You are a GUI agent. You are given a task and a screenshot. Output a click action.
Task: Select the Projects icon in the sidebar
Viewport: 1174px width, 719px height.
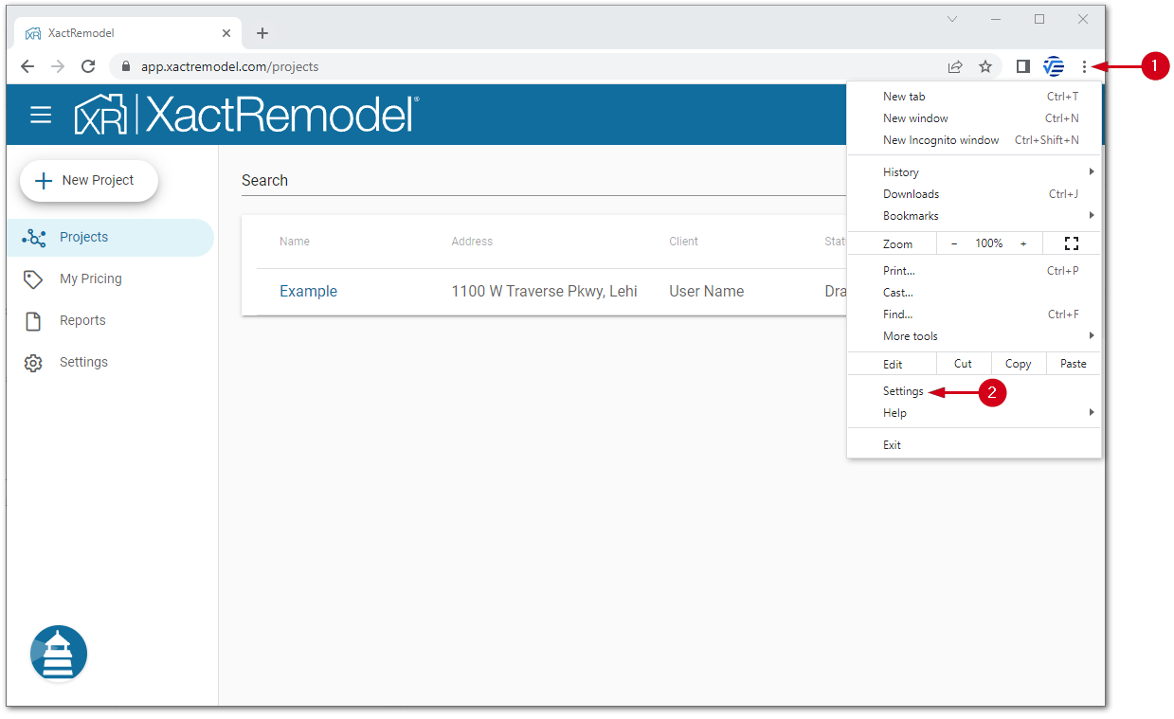point(34,237)
